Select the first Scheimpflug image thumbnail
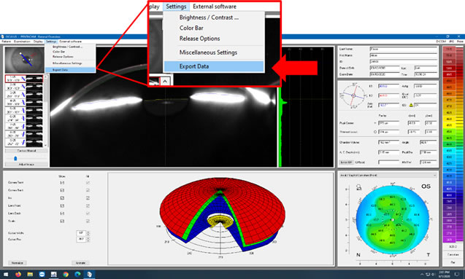 (x=24, y=79)
